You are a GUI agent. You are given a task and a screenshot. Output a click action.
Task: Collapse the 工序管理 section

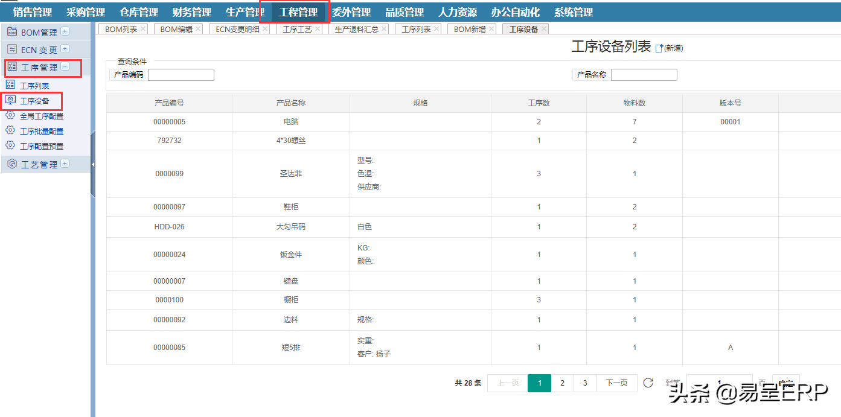tap(65, 67)
